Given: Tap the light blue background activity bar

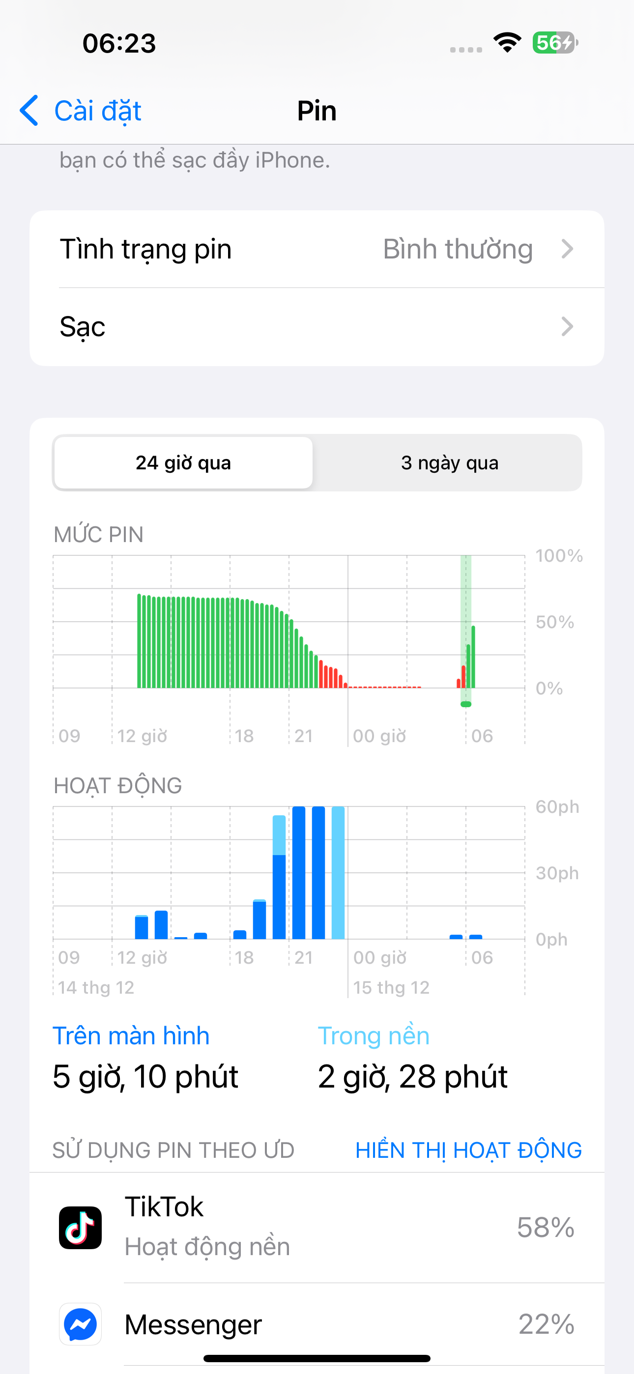Looking at the screenshot, I should [x=338, y=873].
